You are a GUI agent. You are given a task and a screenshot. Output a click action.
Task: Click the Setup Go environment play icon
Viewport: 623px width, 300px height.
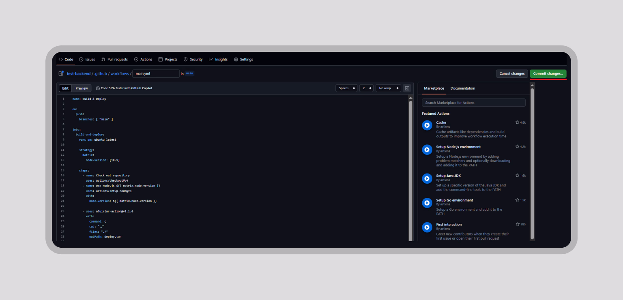427,203
